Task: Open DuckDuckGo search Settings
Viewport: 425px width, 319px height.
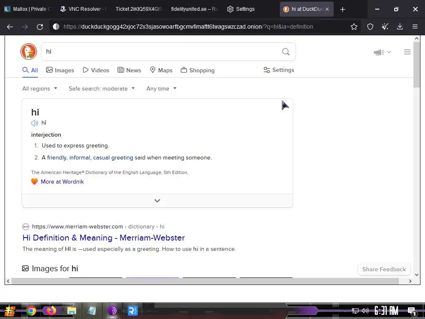Action: coord(279,70)
